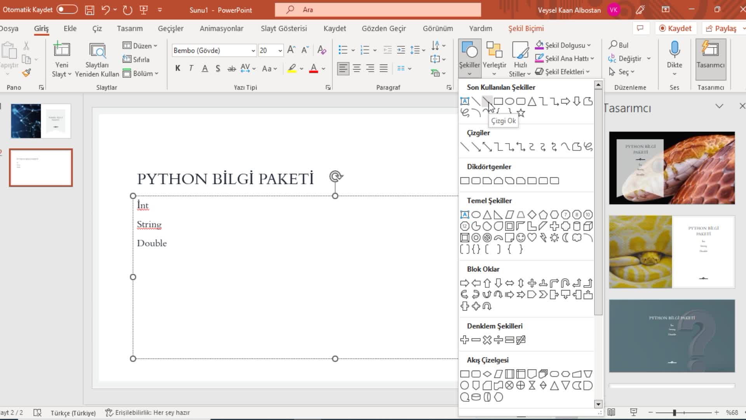This screenshot has height=420, width=746.
Task: Select the Çizgi Ok arrow line shape
Action: coord(487,101)
